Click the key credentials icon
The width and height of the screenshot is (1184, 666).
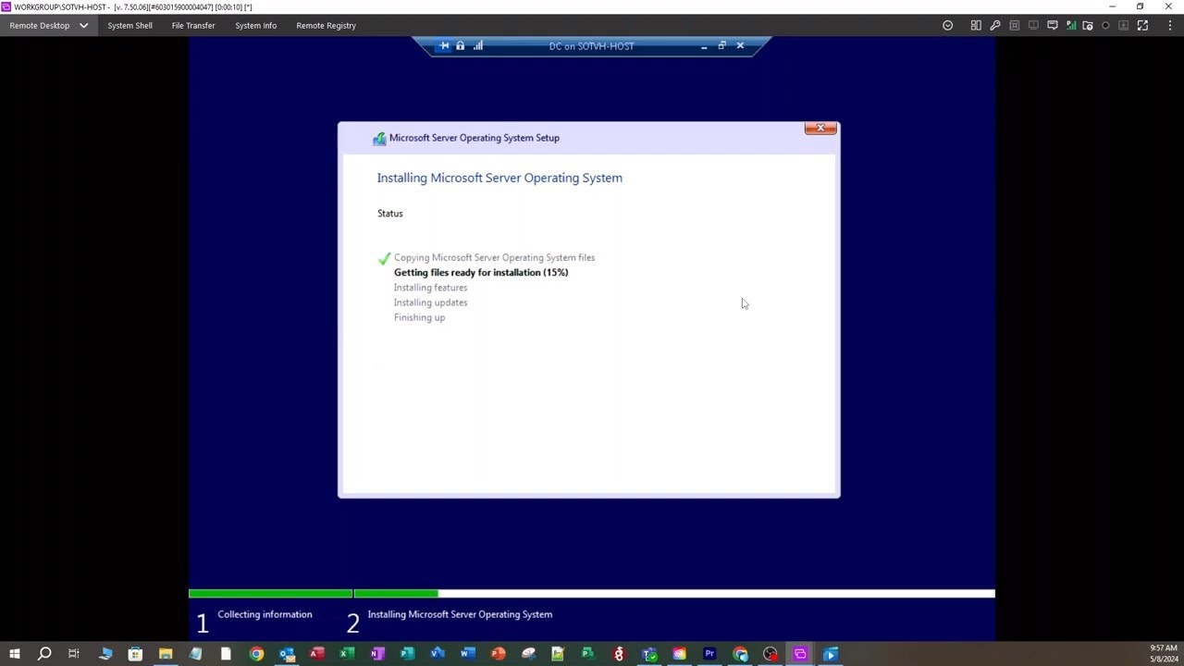995,26
